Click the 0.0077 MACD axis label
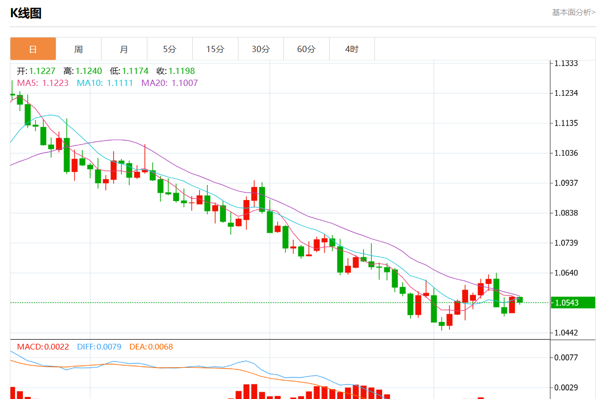615x399 pixels. click(566, 357)
